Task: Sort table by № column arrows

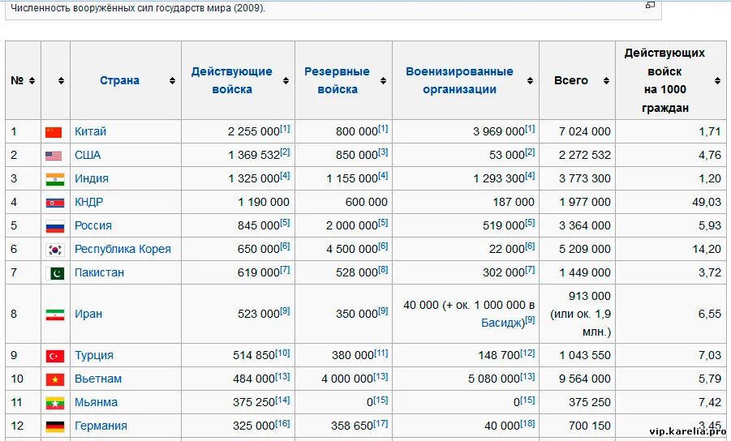Action: click(32, 80)
